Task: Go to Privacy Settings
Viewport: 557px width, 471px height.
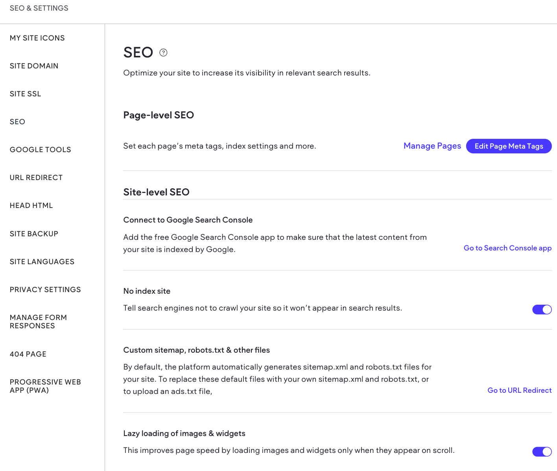Action: click(x=45, y=290)
